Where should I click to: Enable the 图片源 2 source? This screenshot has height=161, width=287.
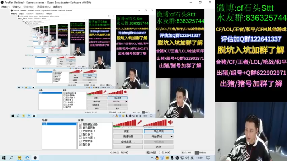pos(80,135)
